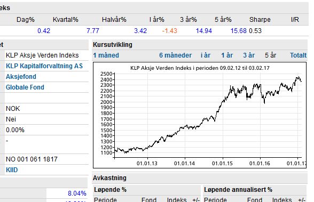Viewport: 314px width, 202px height.
Task: Select fund name KLP Aksje Verden Indeks
Action: tap(42, 55)
